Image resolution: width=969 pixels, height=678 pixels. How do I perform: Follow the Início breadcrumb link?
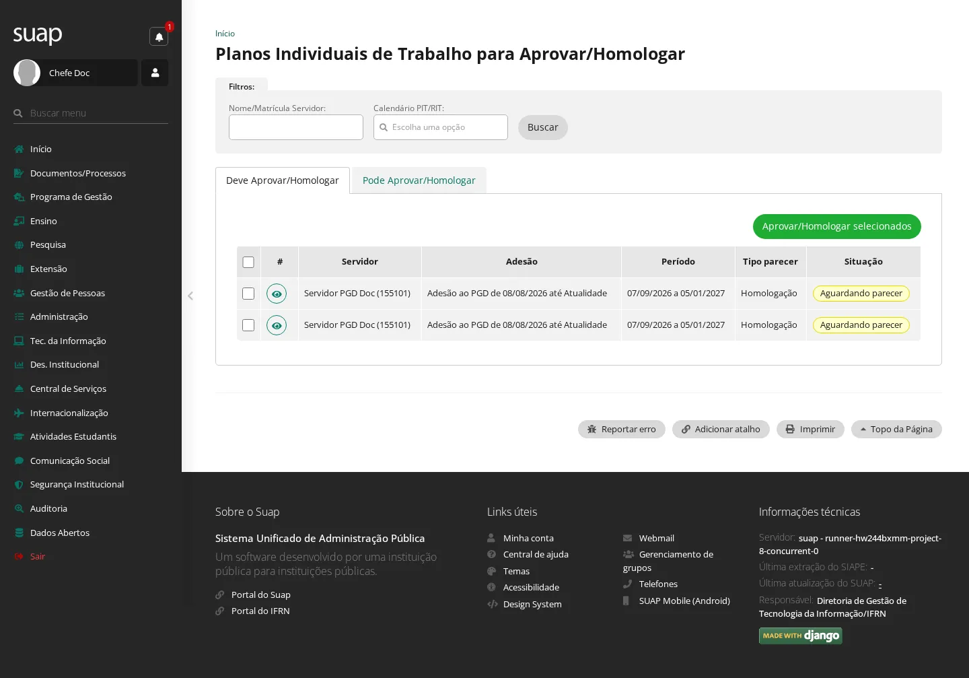(x=225, y=34)
